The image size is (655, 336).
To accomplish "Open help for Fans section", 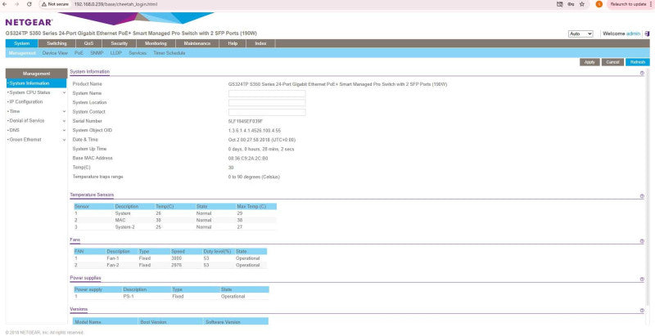I will 642,241.
